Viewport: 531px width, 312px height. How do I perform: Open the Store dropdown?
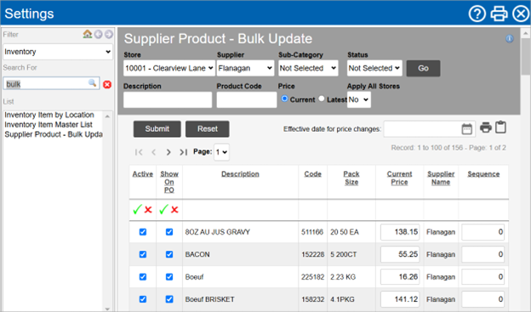(169, 68)
